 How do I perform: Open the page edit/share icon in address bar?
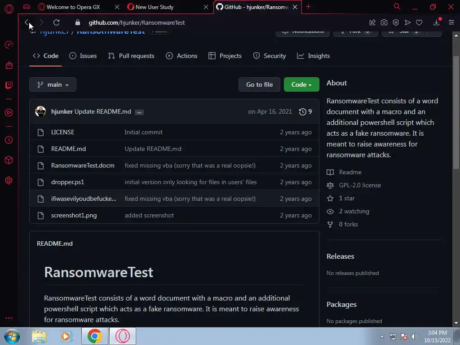372,22
